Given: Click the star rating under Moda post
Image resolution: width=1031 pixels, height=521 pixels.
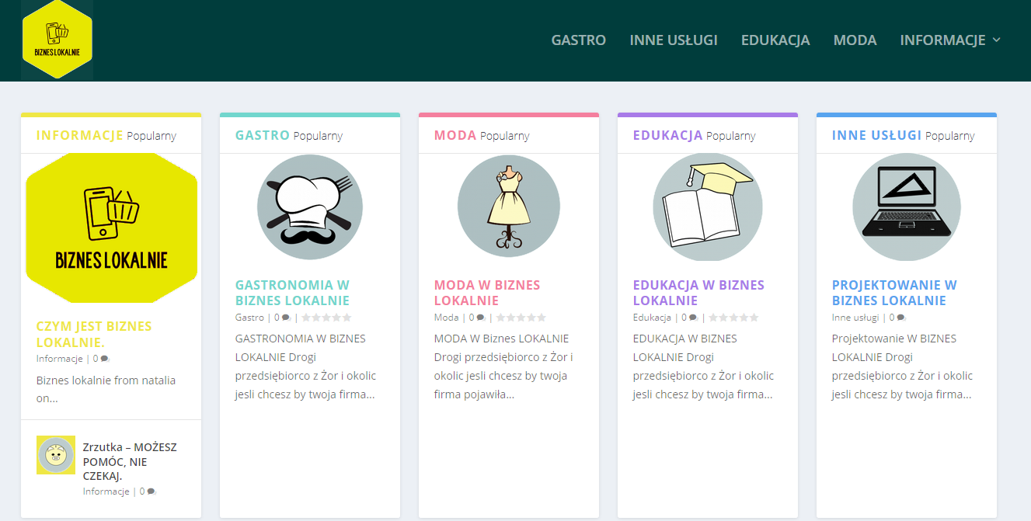Looking at the screenshot, I should coord(521,318).
